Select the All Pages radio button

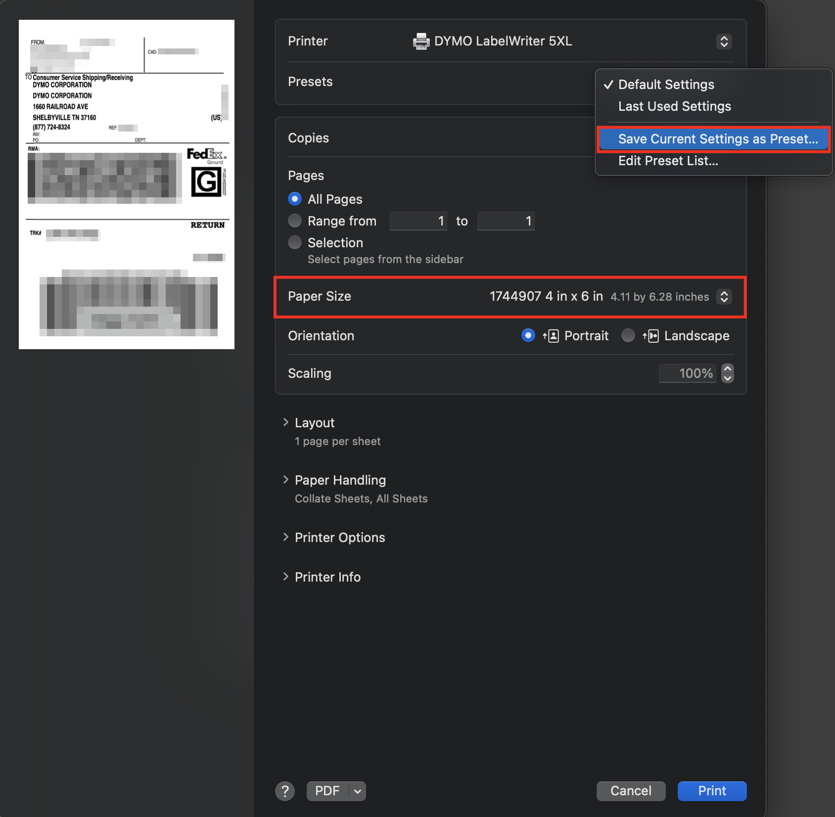click(x=295, y=199)
